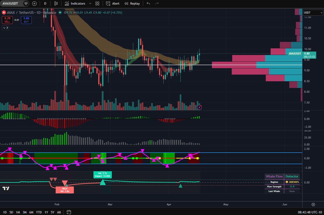
Task: Click the May label on time axis
Action: coord(226,204)
